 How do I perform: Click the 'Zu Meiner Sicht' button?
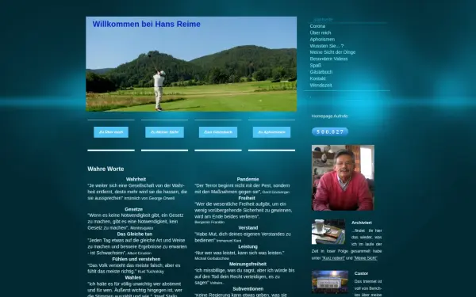tap(164, 132)
